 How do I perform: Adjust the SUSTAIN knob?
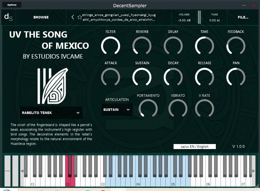pos(142,77)
